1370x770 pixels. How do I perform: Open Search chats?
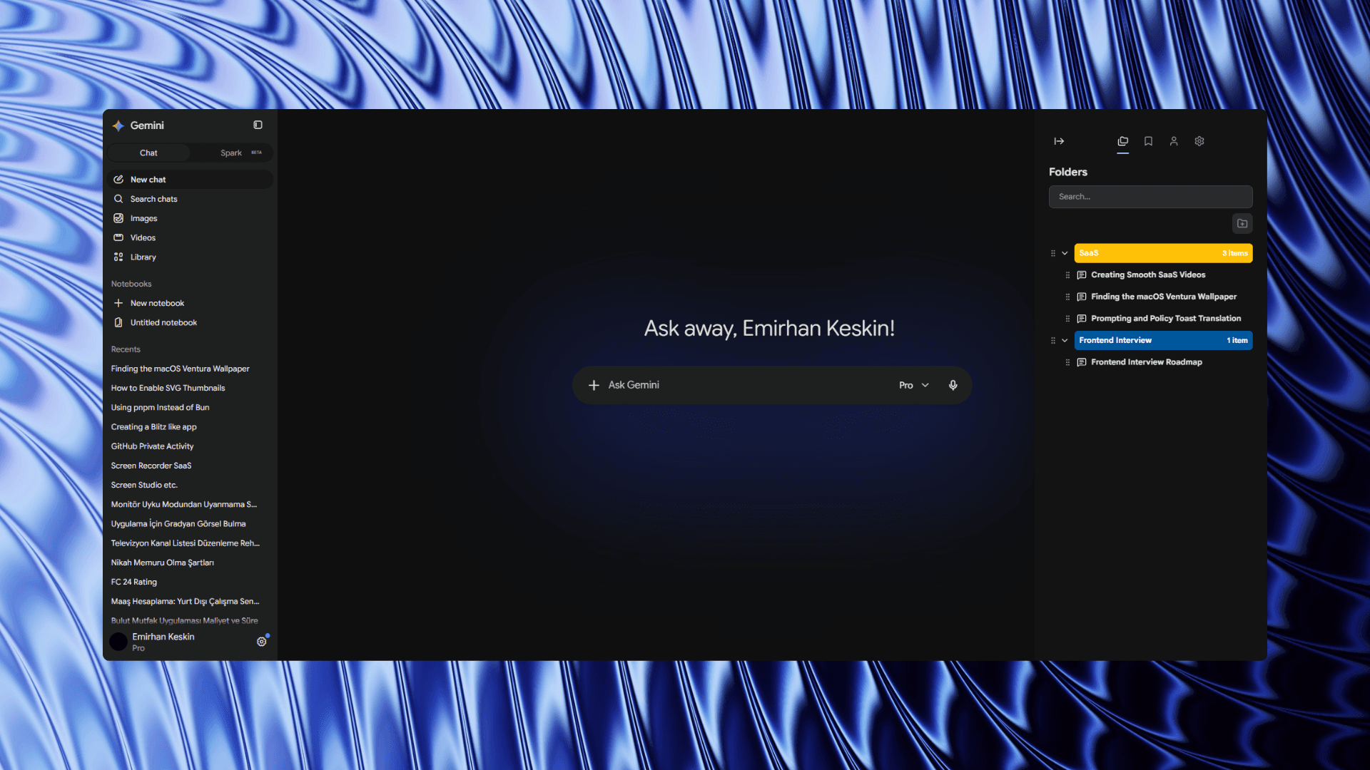190,199
